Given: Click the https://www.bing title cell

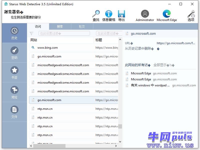Looking at the screenshot, I should [107, 48].
